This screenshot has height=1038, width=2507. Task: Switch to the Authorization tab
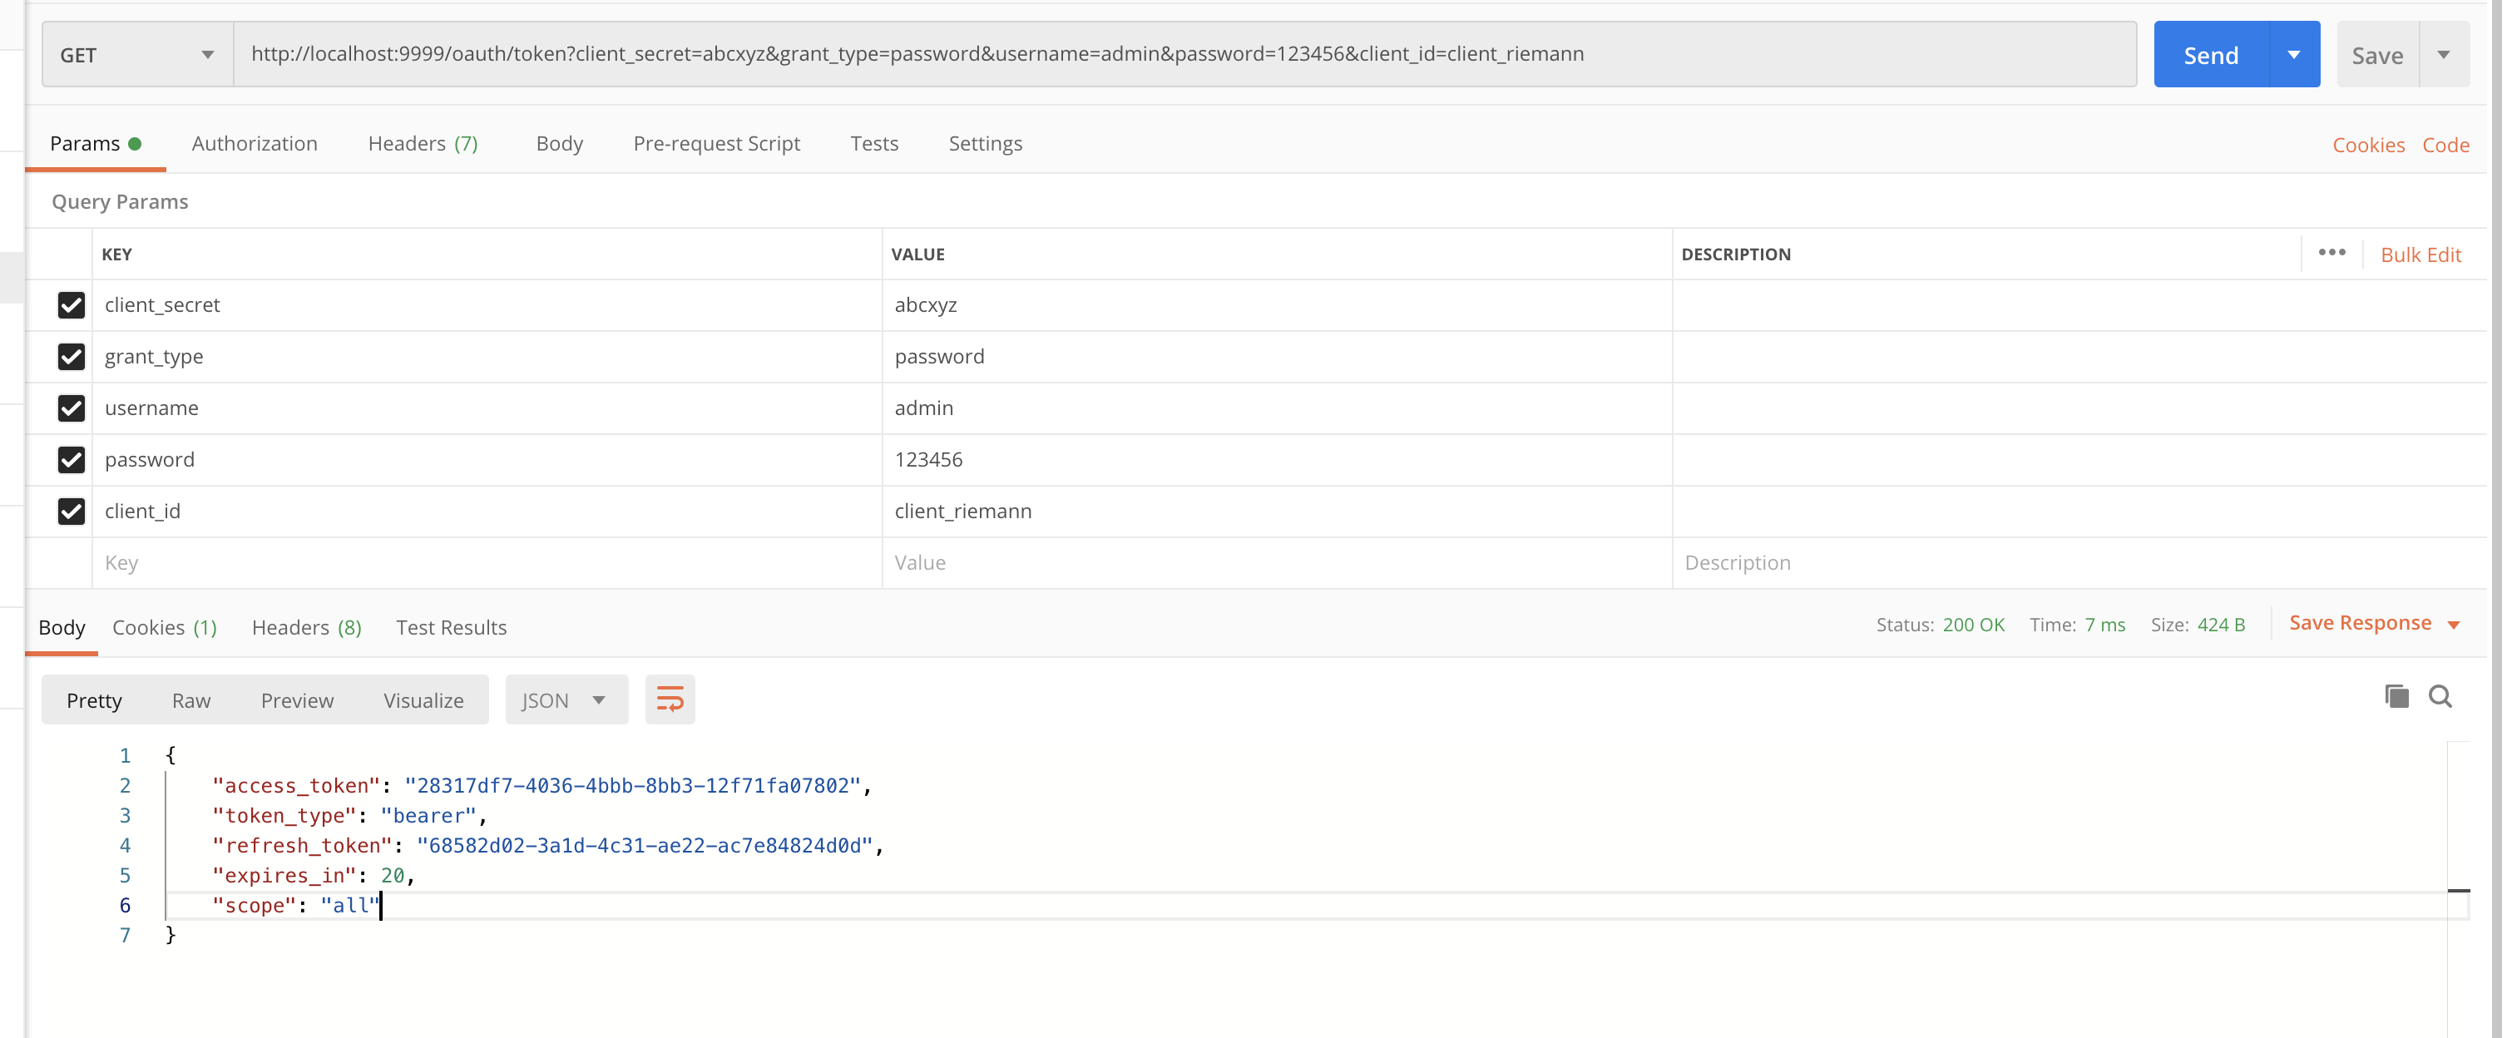(x=254, y=144)
